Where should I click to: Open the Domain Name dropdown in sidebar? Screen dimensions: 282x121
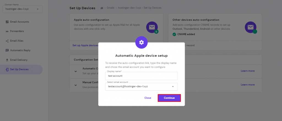23,9
